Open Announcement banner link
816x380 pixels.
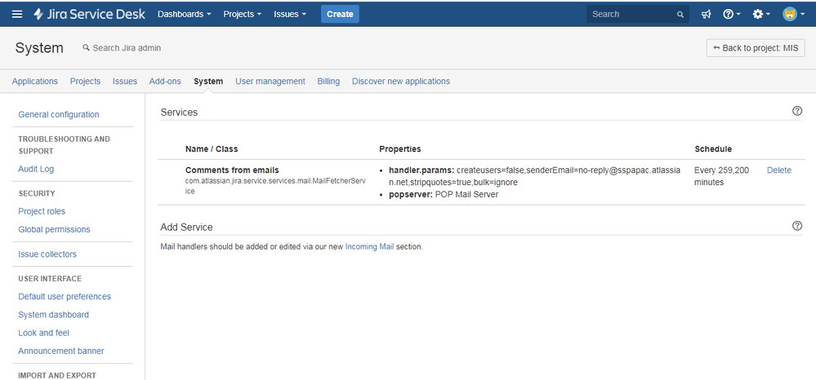(x=61, y=351)
